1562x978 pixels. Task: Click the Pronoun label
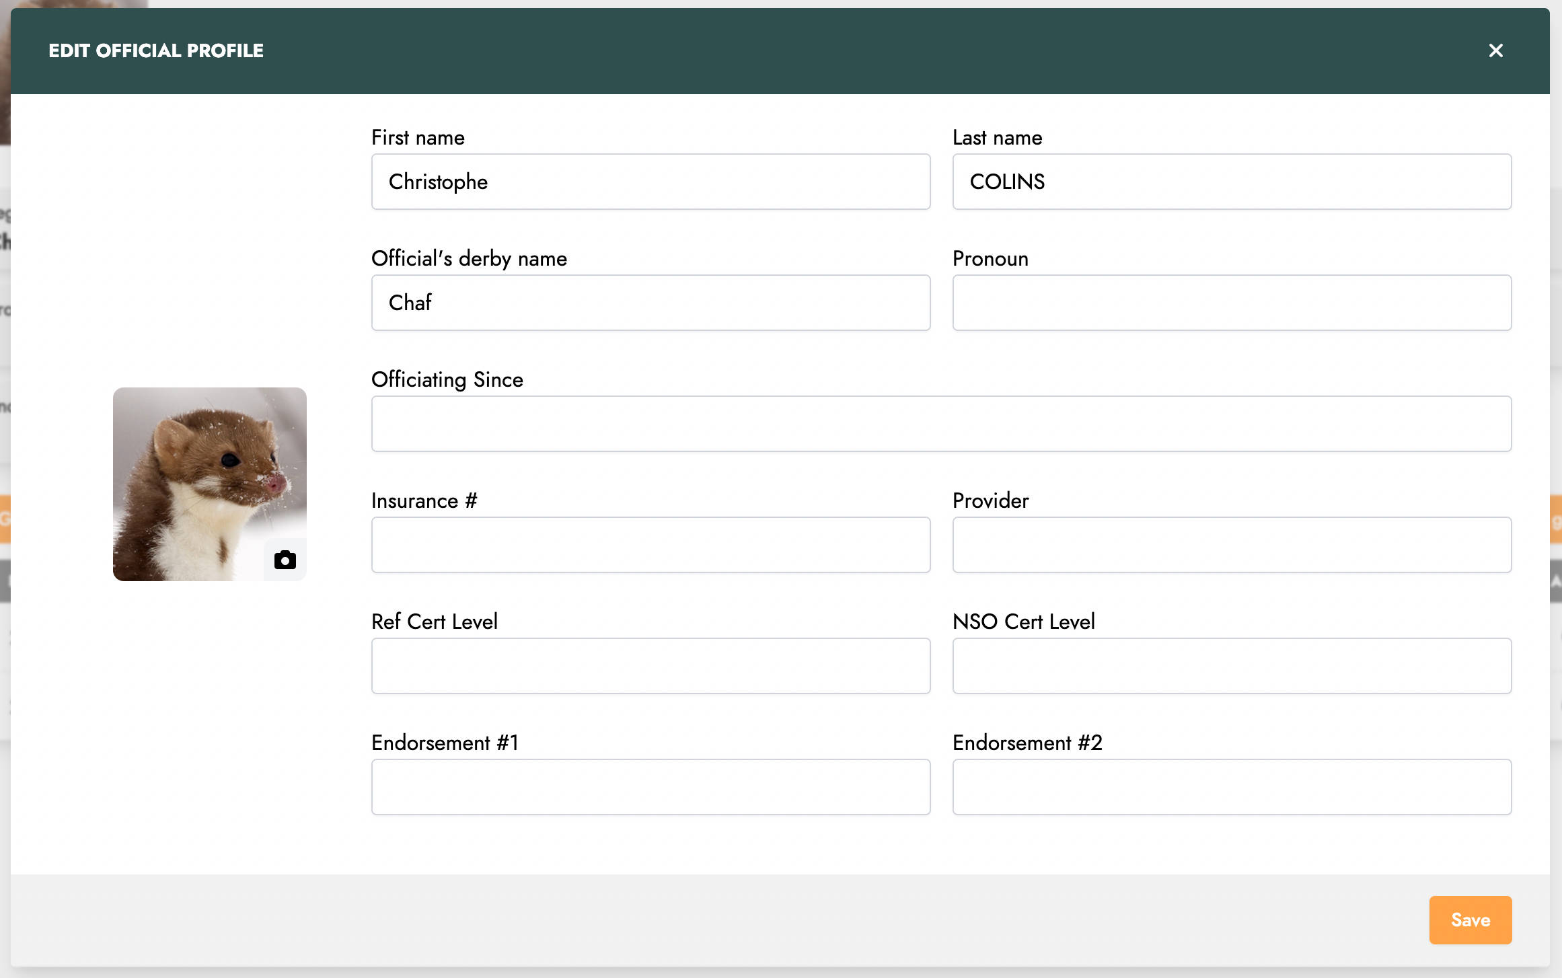(x=990, y=259)
